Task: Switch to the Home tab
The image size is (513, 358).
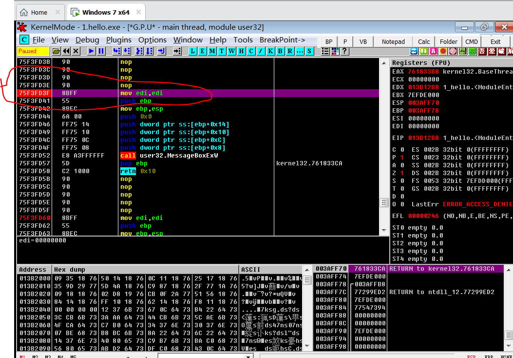Action: [x=40, y=13]
